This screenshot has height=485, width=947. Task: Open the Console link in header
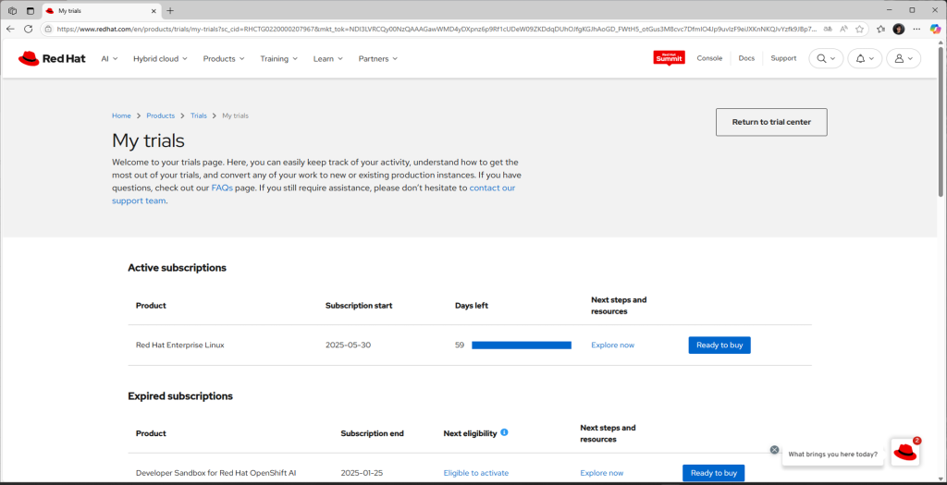pos(709,58)
